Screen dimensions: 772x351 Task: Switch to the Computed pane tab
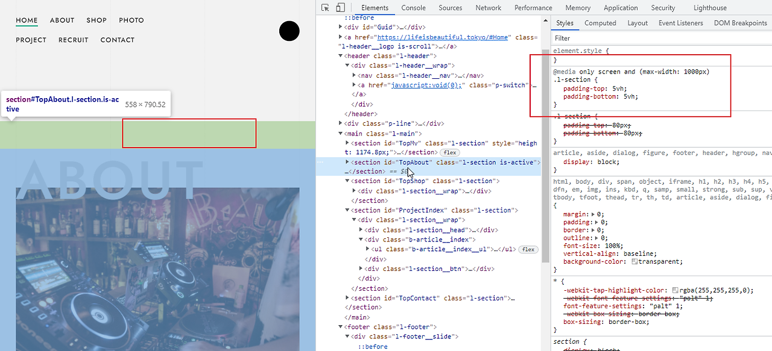(x=600, y=23)
